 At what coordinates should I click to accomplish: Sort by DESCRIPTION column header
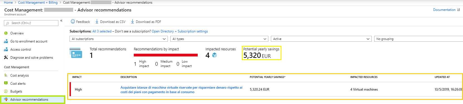coord(129,77)
